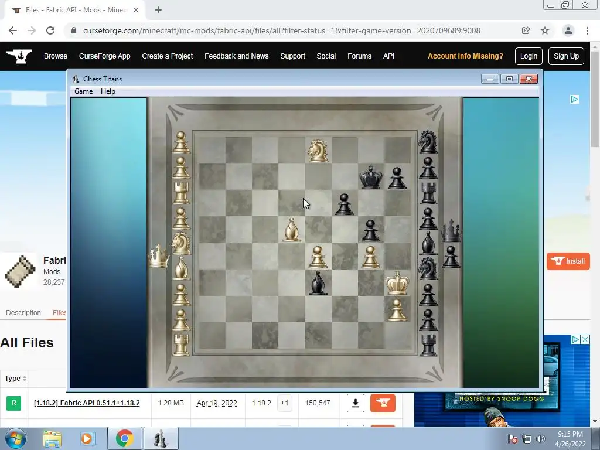Click the Chrome taskbar icon
This screenshot has width=600, height=450.
(124, 438)
